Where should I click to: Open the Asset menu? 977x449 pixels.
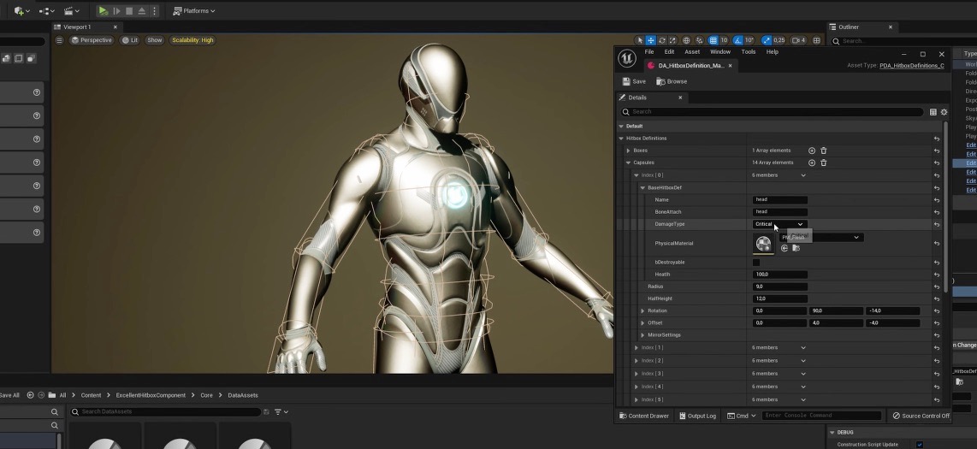[692, 51]
